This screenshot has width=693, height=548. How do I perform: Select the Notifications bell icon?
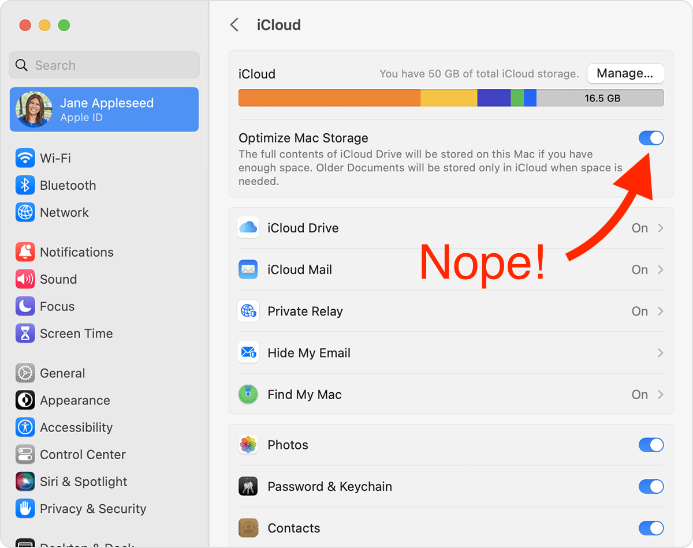click(25, 252)
